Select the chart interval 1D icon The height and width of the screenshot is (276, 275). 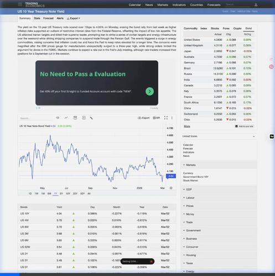[58, 118]
